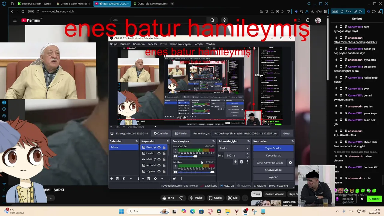
Task: Adjust the Masaüstü Ses volume slider
Action: (x=195, y=156)
